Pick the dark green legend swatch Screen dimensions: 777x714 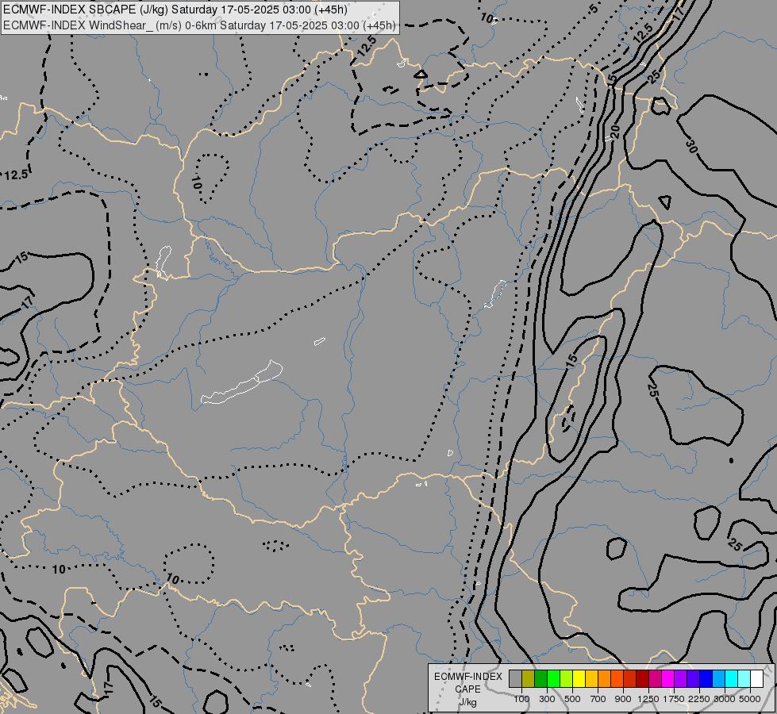541,678
